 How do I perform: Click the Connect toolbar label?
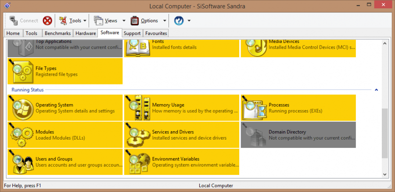29,21
